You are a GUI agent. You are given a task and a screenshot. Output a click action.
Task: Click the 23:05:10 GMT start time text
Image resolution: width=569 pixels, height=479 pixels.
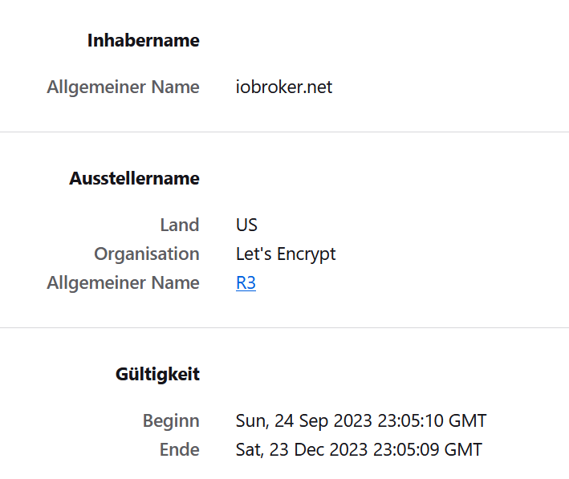[432, 421]
